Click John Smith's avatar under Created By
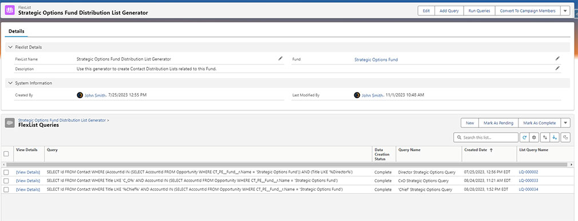The image size is (578, 221). coord(80,95)
